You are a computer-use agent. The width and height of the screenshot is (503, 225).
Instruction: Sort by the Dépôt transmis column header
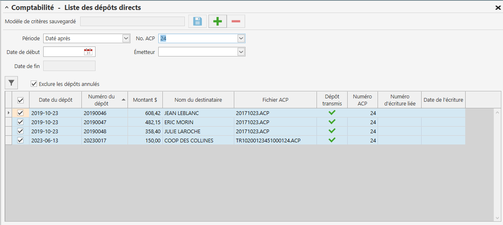click(332, 100)
